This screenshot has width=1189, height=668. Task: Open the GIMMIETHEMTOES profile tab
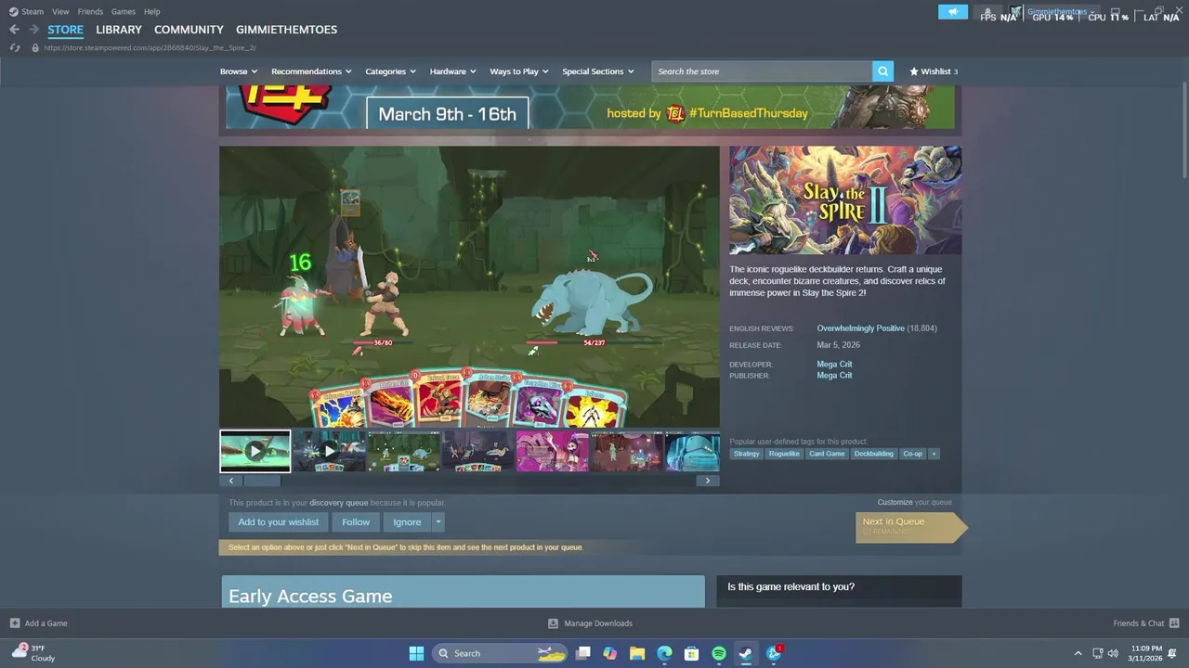point(286,30)
